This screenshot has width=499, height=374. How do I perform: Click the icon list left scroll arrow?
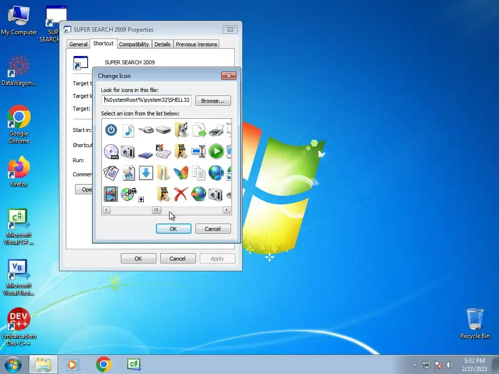pos(107,210)
